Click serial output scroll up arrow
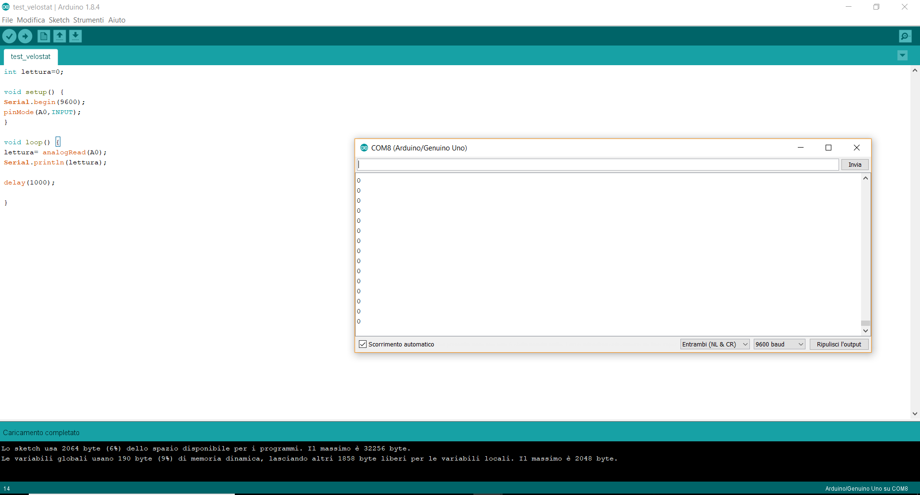Viewport: 920px width, 495px height. coord(865,178)
